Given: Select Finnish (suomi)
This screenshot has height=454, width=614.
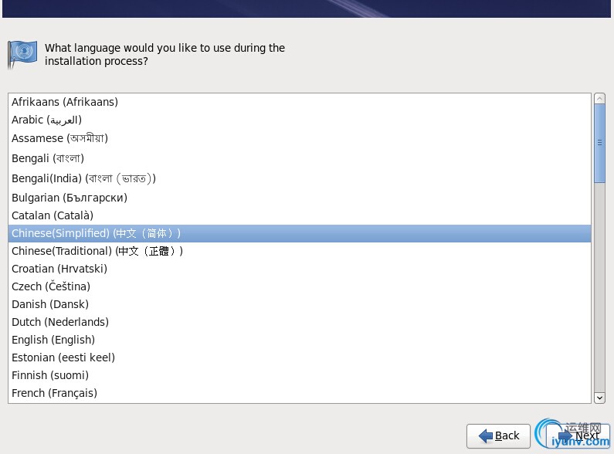Looking at the screenshot, I should point(299,375).
